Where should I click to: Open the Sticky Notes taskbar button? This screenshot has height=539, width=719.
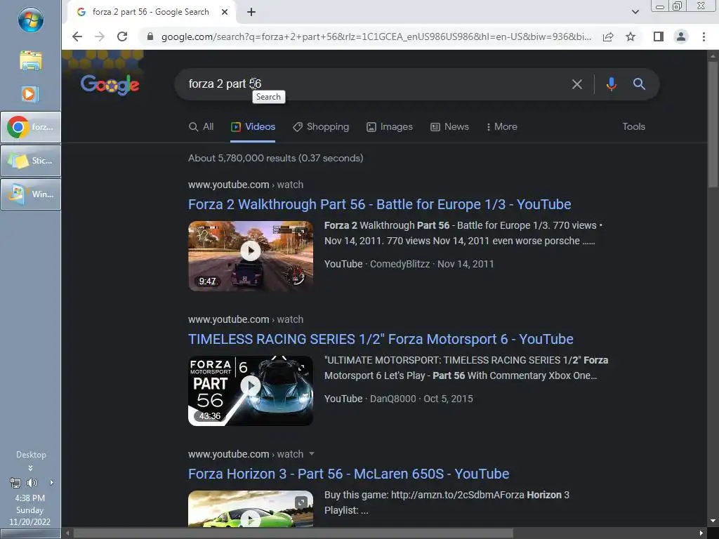31,161
